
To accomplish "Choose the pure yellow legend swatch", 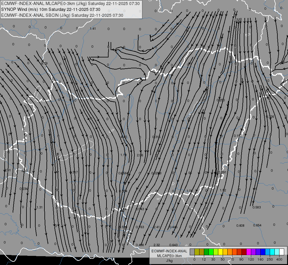I will 220,252.
